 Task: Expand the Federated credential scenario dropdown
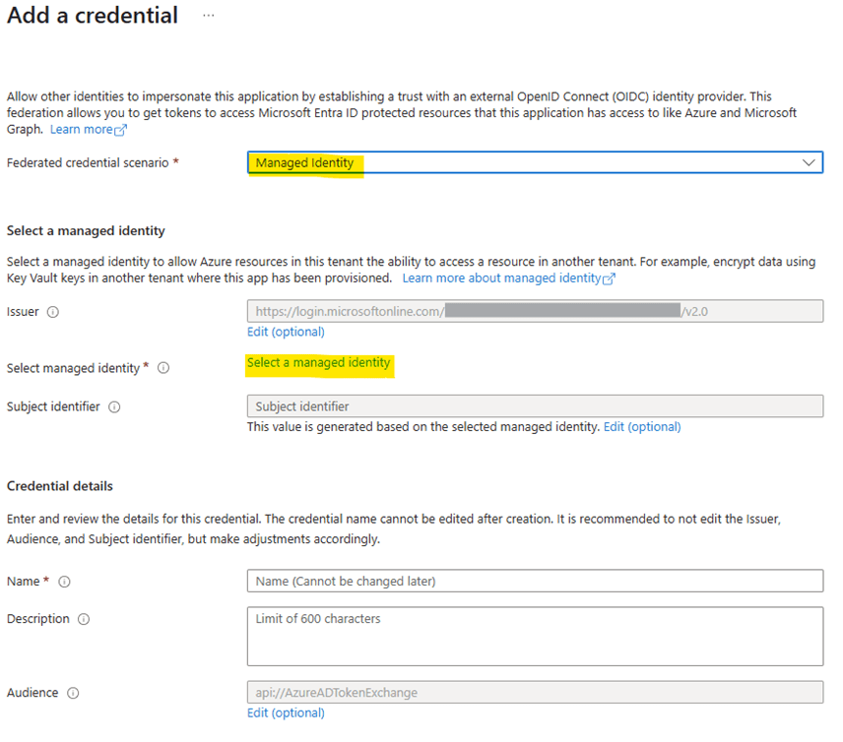pyautogui.click(x=534, y=162)
